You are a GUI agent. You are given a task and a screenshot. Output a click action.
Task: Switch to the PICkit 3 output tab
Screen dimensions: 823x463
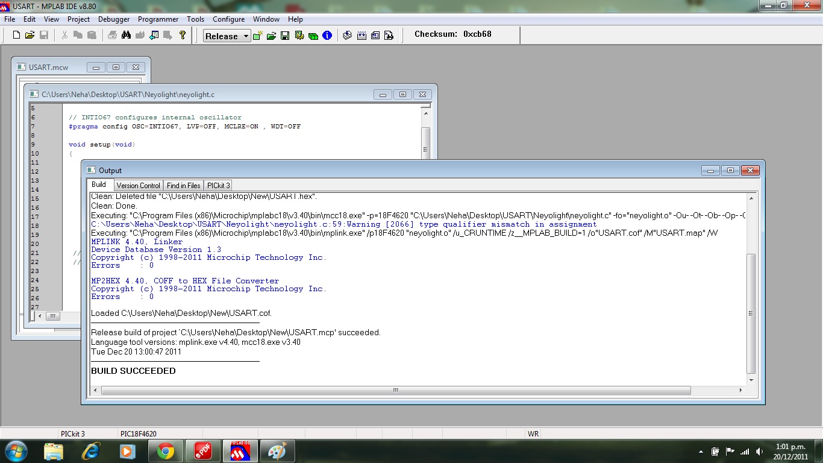pos(218,185)
